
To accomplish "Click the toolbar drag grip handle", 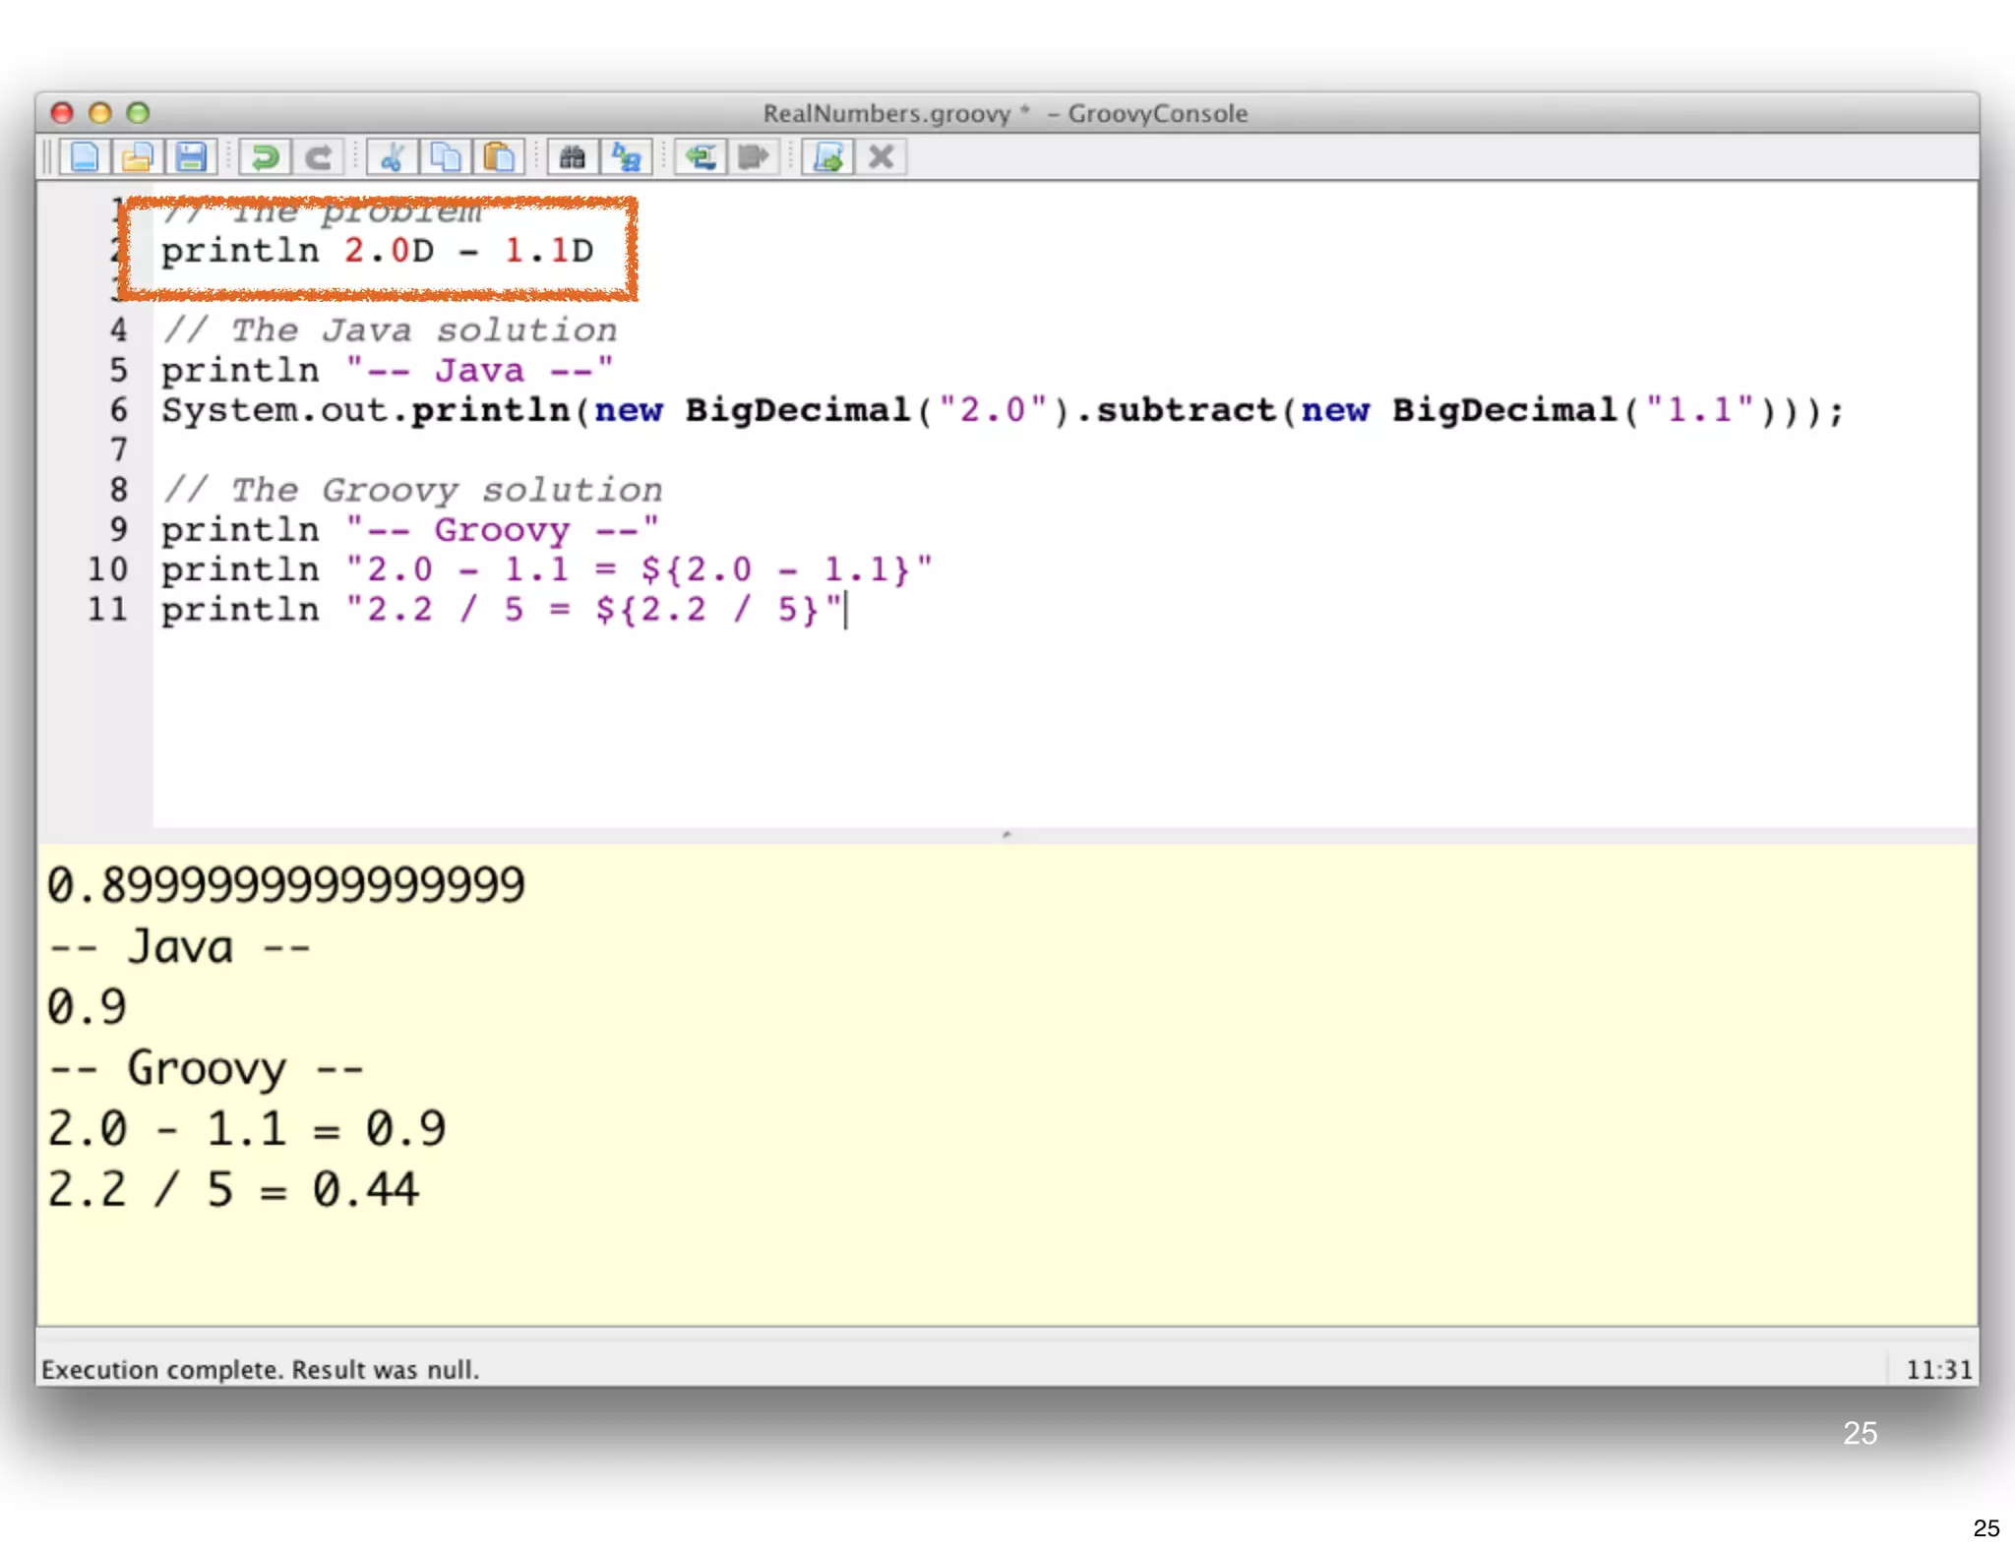I will pyautogui.click(x=46, y=157).
